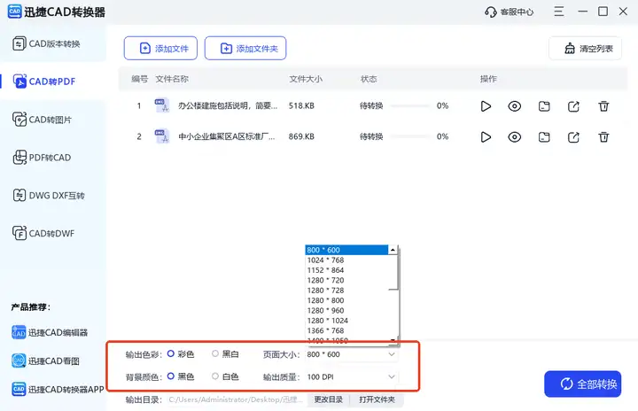
Task: Clear the list with 清空列表
Action: coord(585,49)
